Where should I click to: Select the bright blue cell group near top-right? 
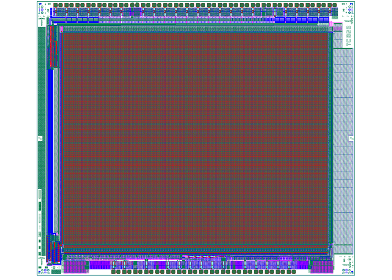302,20
